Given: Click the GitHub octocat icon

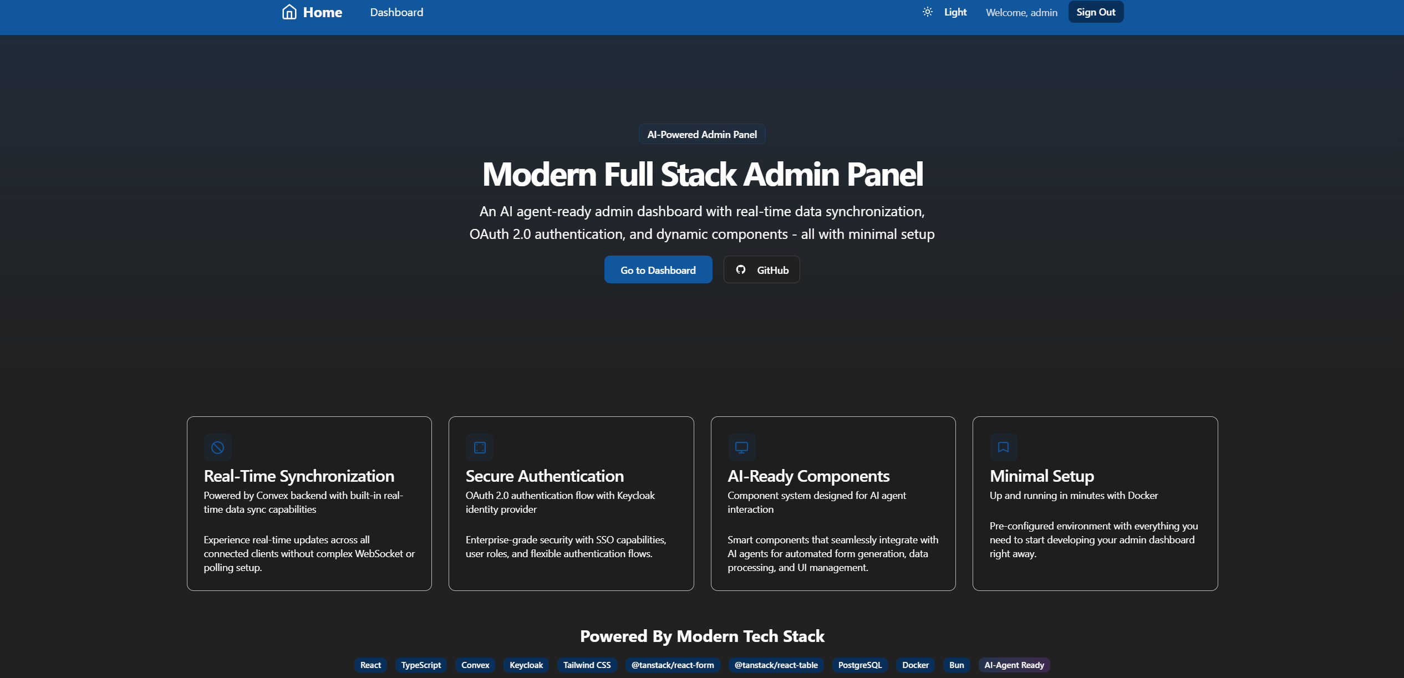Looking at the screenshot, I should 740,270.
